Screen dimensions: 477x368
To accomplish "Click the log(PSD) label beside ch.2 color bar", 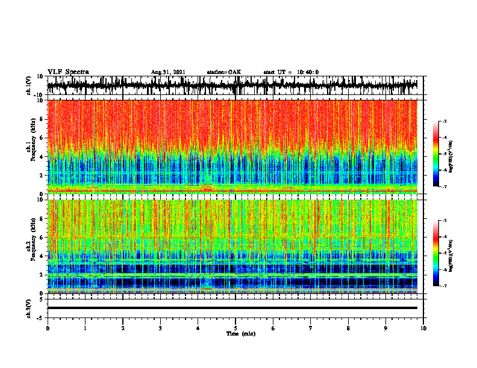I will pyautogui.click(x=451, y=256).
